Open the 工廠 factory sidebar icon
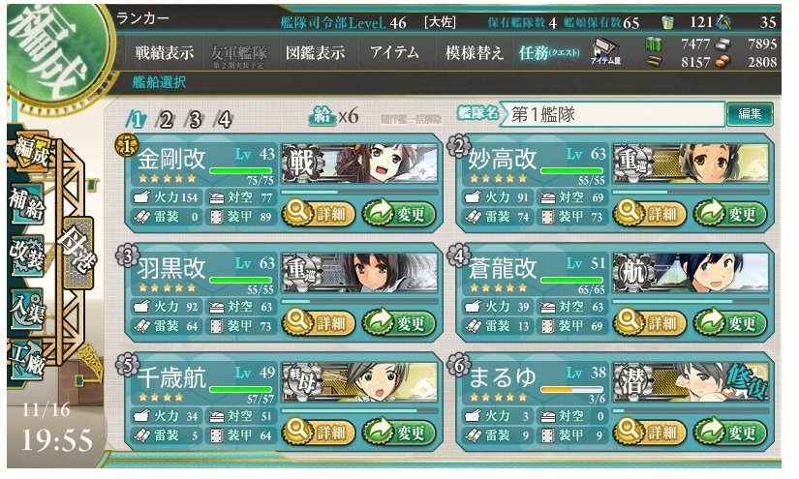 click(27, 359)
